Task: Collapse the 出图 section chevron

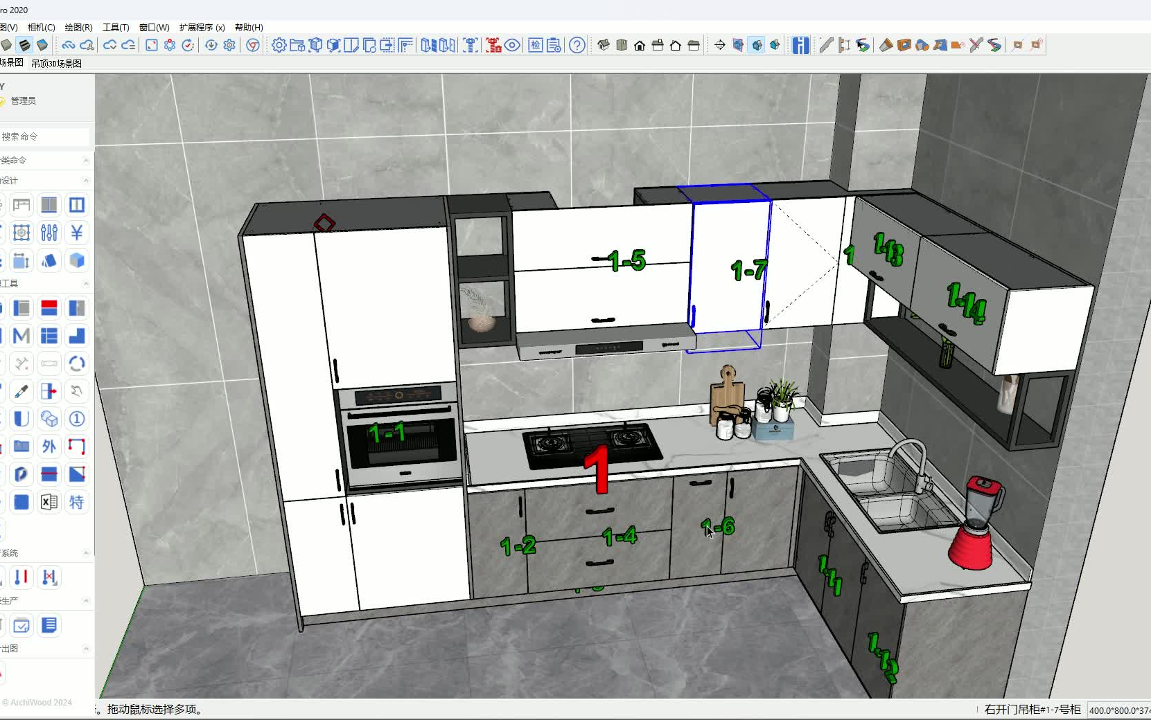Action: point(86,648)
